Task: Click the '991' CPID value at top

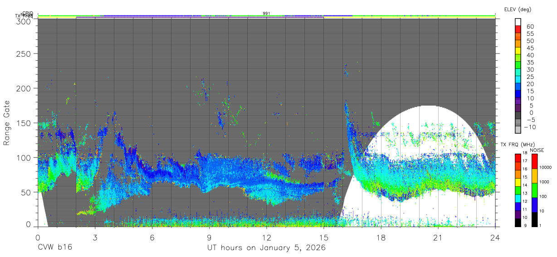Action: coord(267,14)
